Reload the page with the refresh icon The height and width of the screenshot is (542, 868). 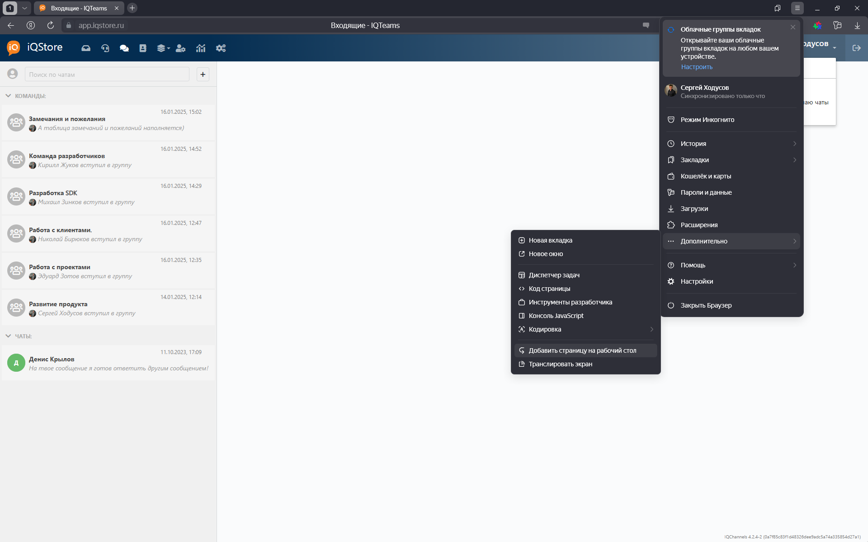point(51,25)
